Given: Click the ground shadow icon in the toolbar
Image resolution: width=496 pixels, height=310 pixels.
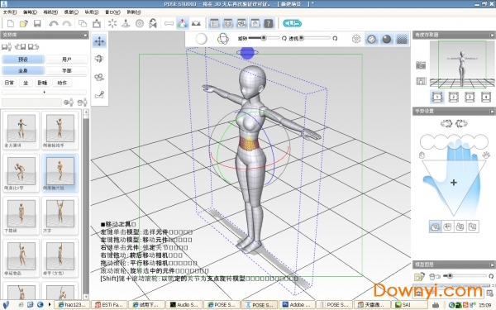Looking at the screenshot, I should pyautogui.click(x=196, y=23).
